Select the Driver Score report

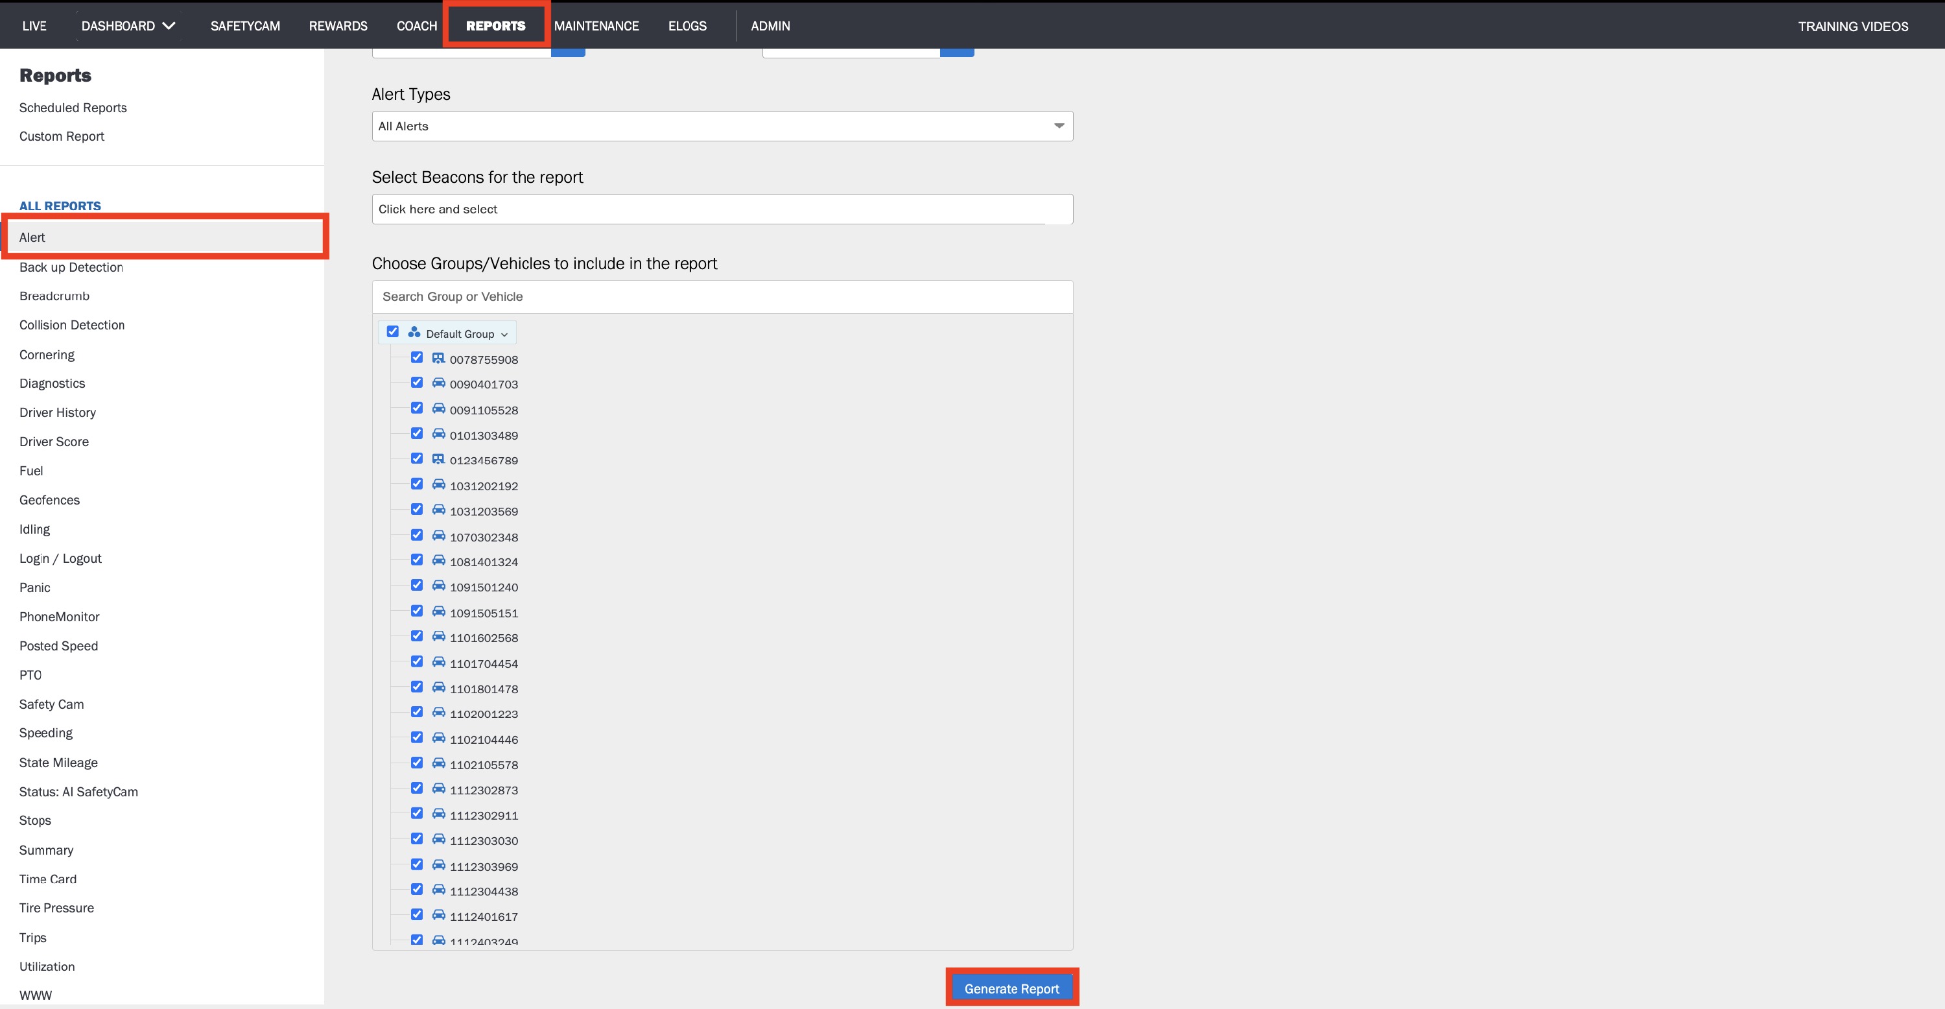click(54, 442)
